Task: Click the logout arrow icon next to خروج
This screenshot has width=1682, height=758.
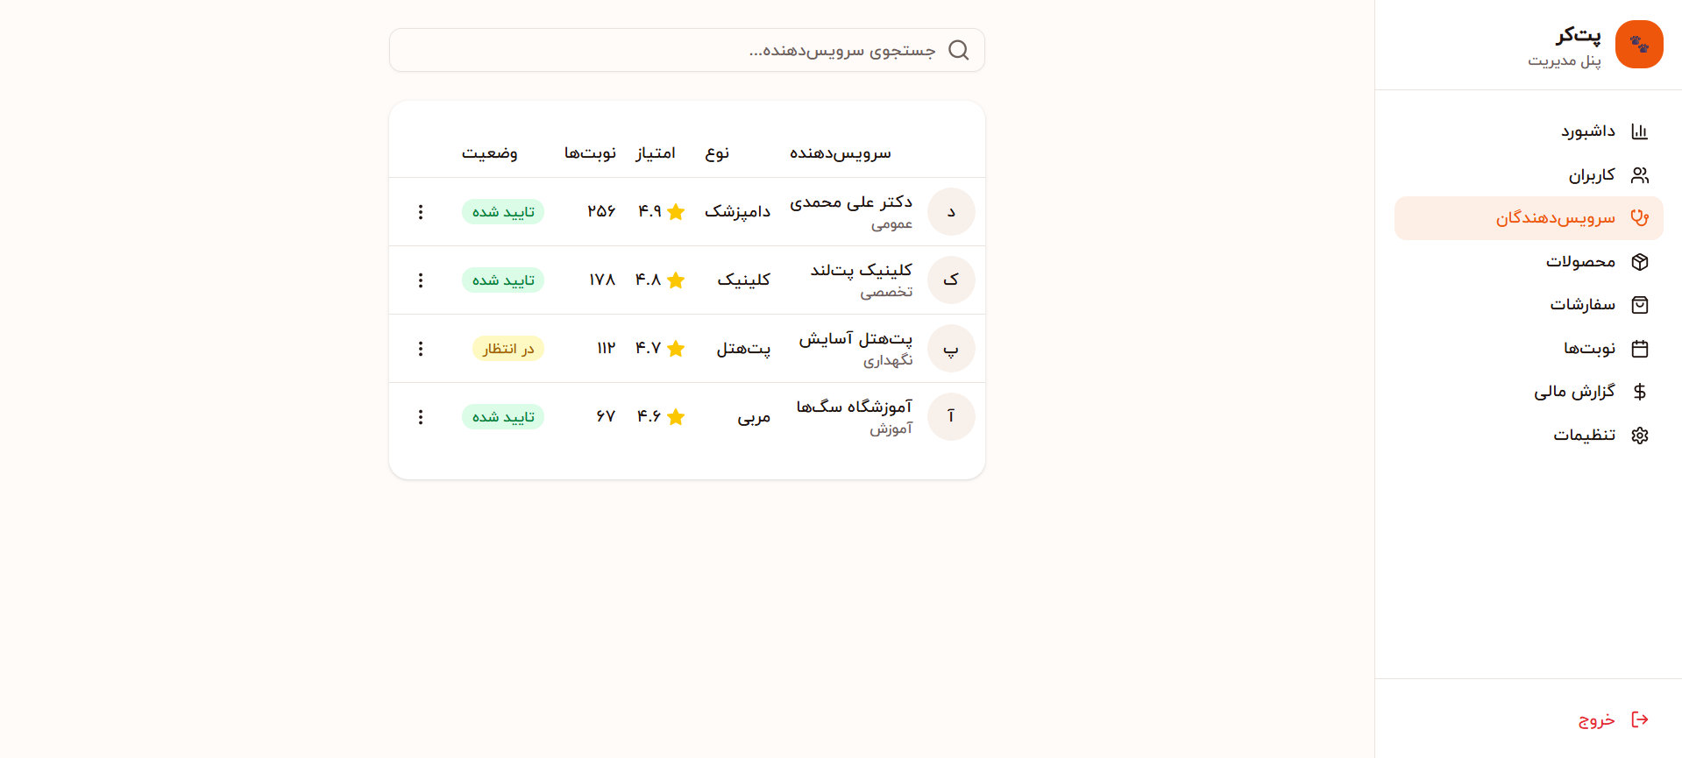Action: pos(1640,719)
